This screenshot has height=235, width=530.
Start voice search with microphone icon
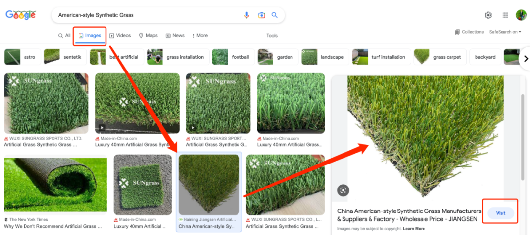(247, 15)
